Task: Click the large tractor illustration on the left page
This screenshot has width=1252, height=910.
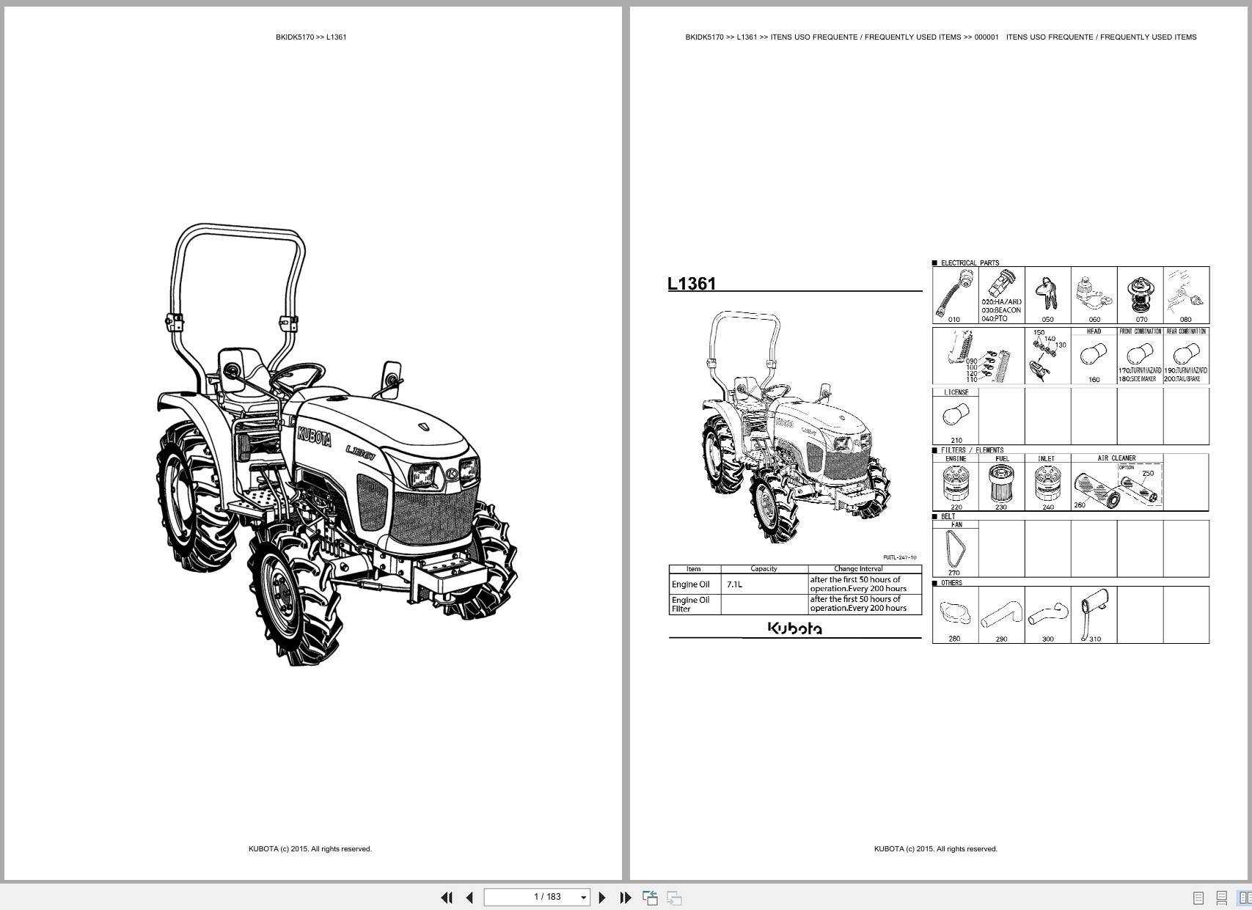Action: tap(336, 444)
